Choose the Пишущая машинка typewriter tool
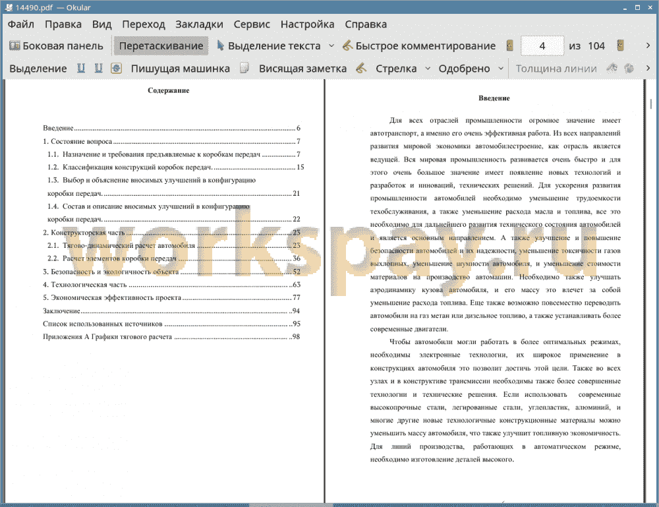659x507 pixels. point(181,69)
